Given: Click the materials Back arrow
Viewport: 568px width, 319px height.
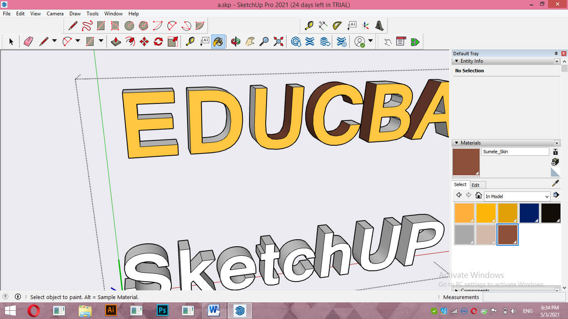Looking at the screenshot, I should (x=459, y=195).
